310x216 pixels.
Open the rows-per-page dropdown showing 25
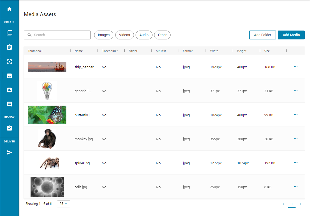[x=63, y=204]
